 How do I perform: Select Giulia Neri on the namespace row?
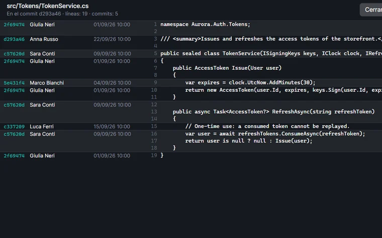(x=42, y=25)
